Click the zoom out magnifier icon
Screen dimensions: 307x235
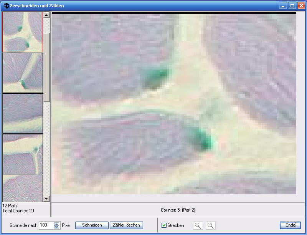[211, 225]
